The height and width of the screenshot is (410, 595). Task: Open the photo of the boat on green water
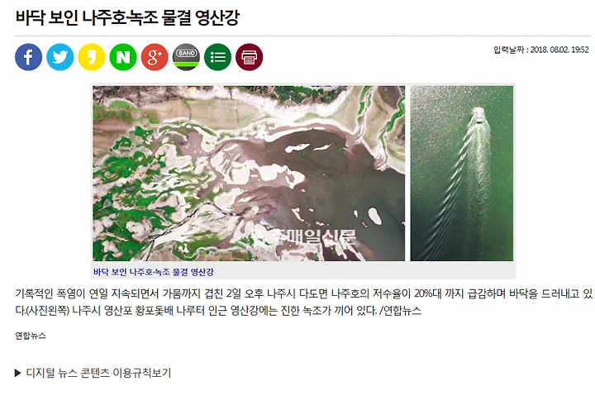tap(462, 173)
